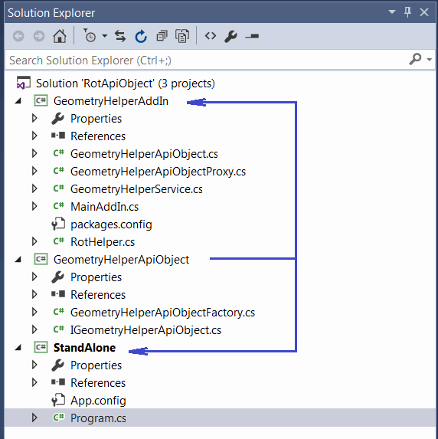The width and height of the screenshot is (438, 439).
Task: Open Properties wrench icon in toolbar
Action: pos(231,37)
